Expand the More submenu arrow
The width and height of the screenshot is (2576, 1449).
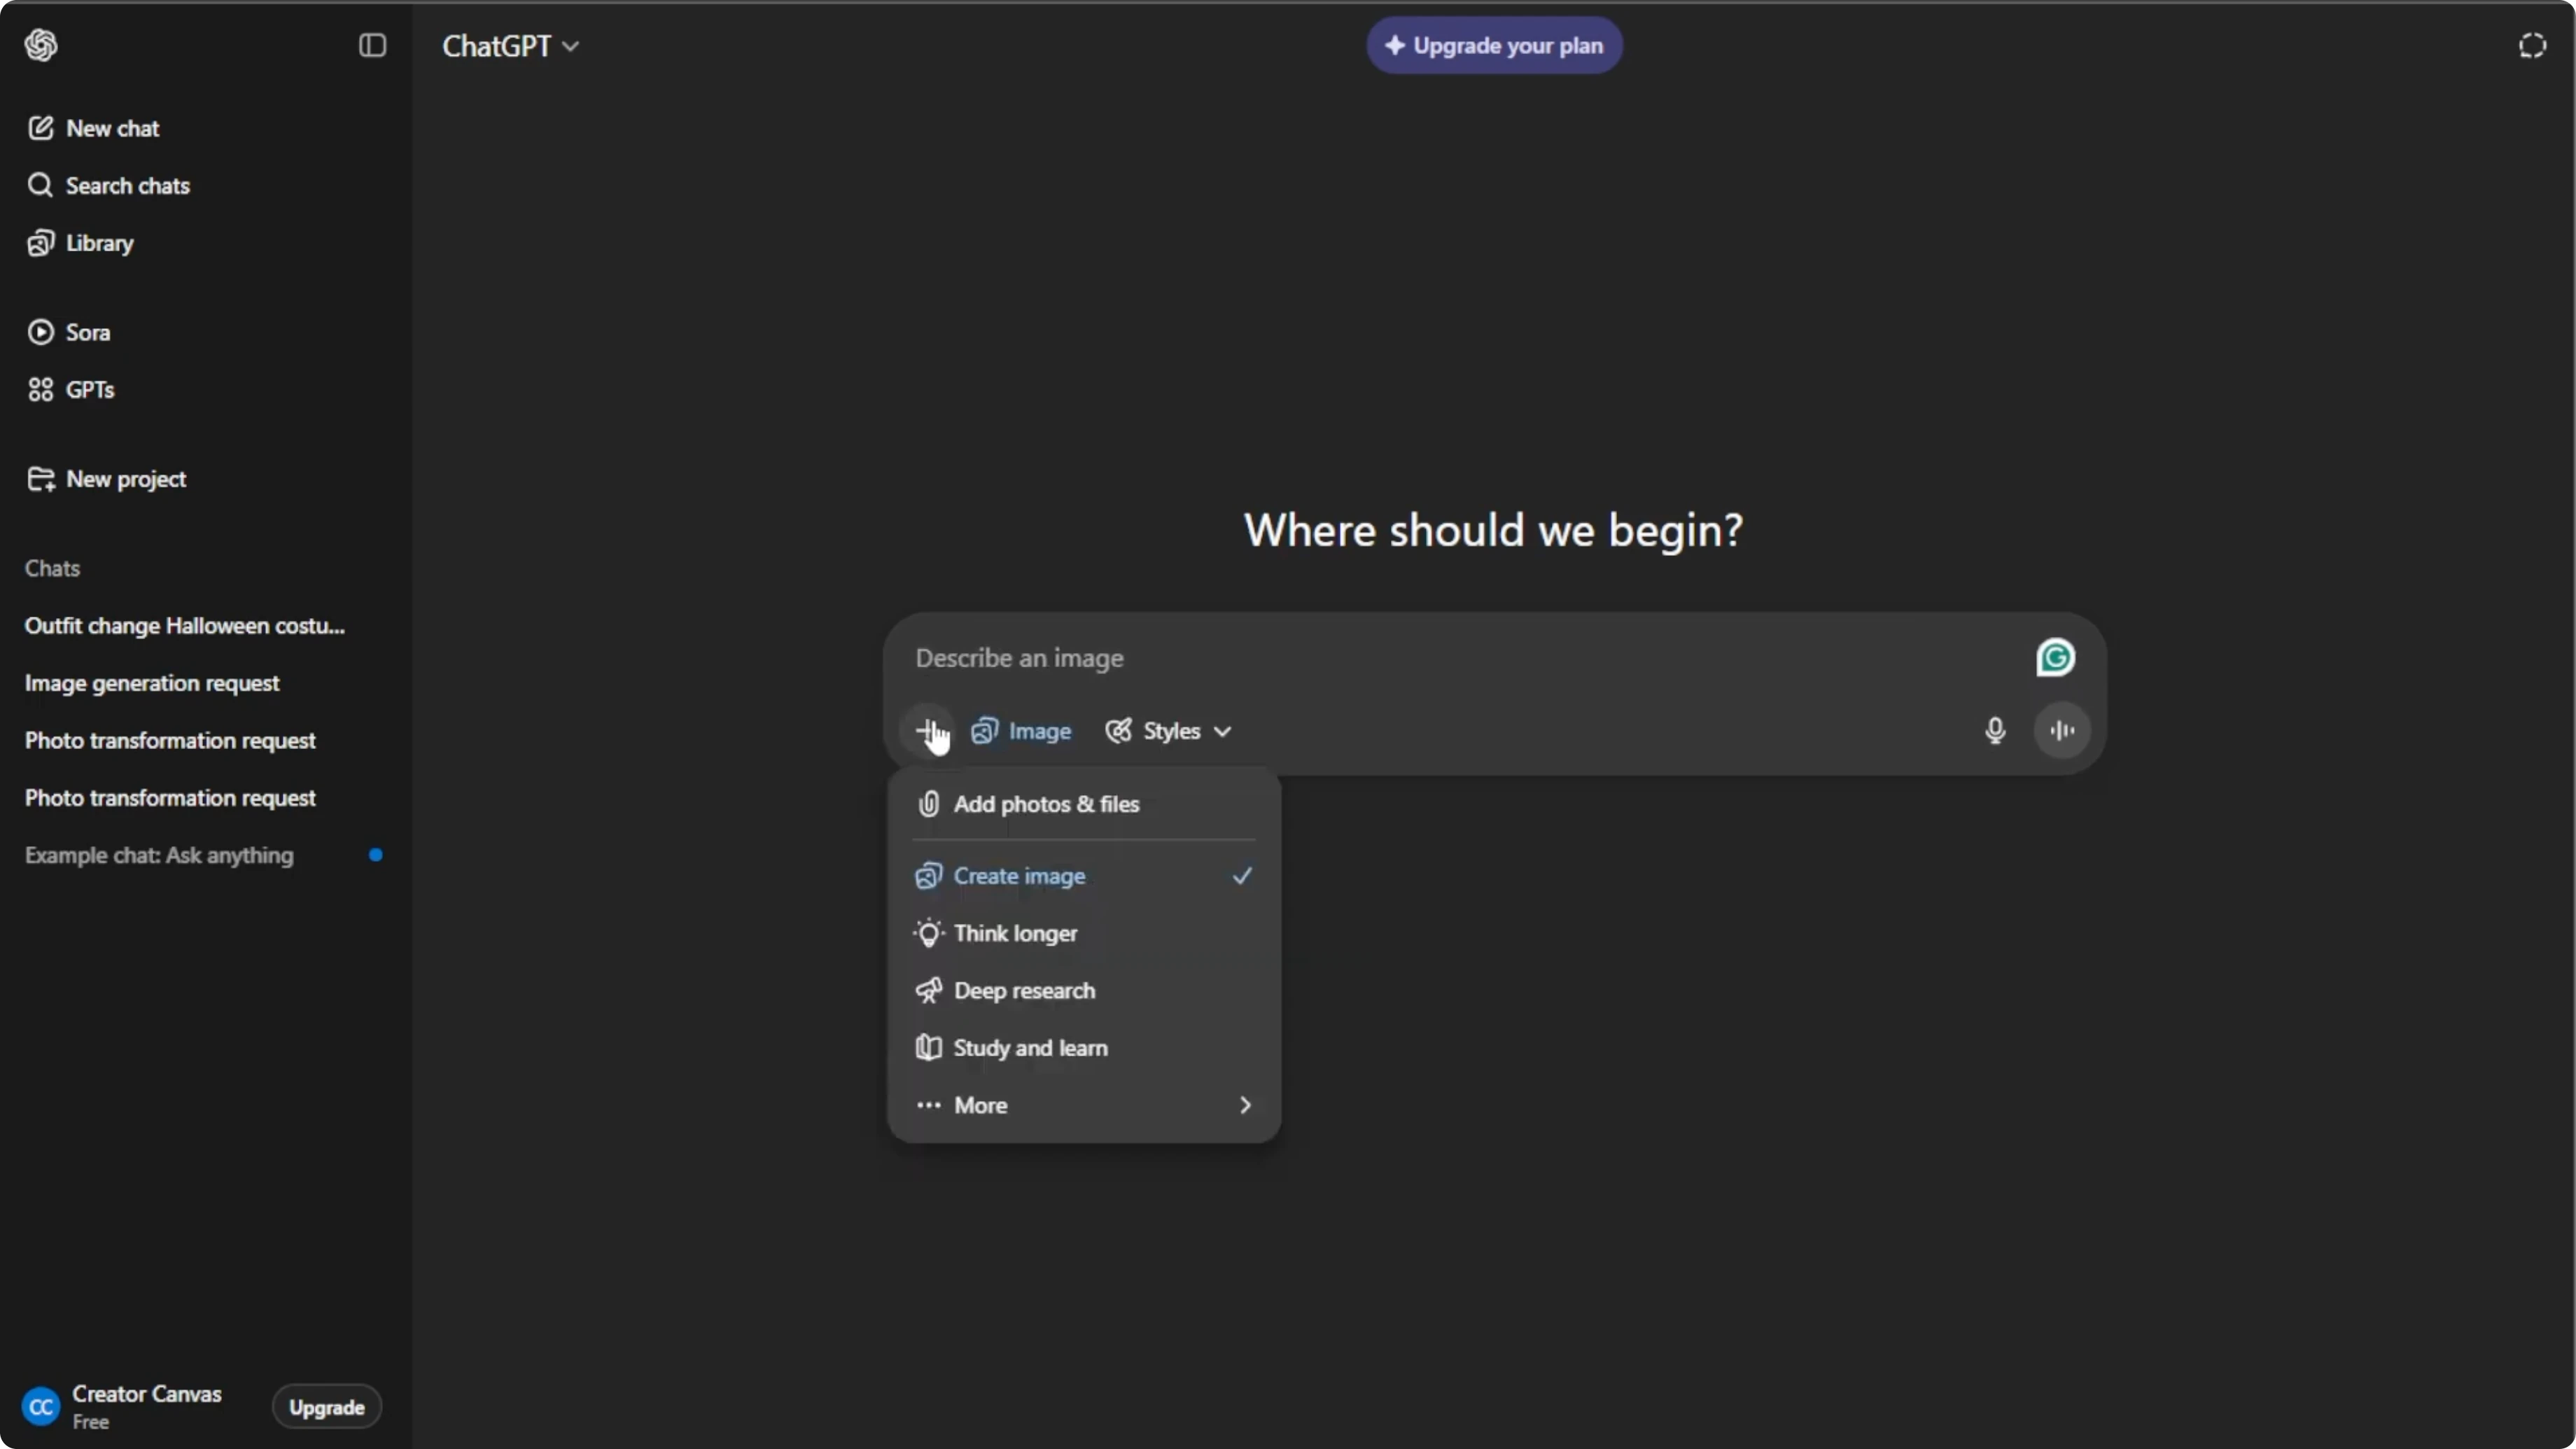coord(1245,1105)
